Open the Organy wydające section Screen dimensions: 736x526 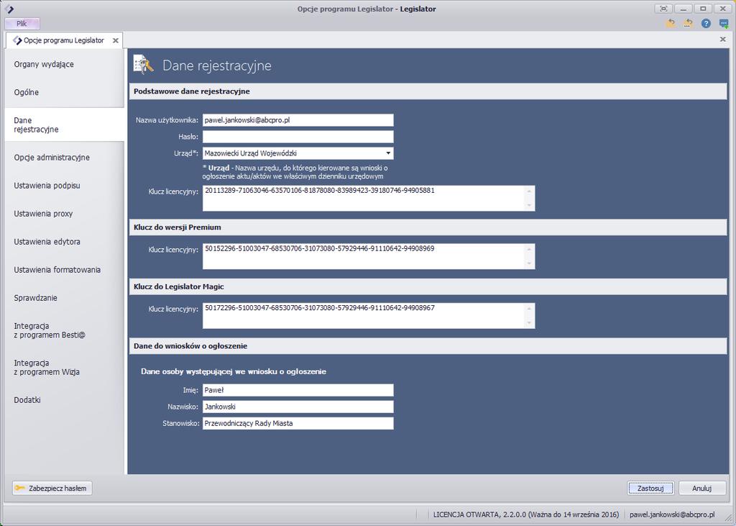click(64, 64)
